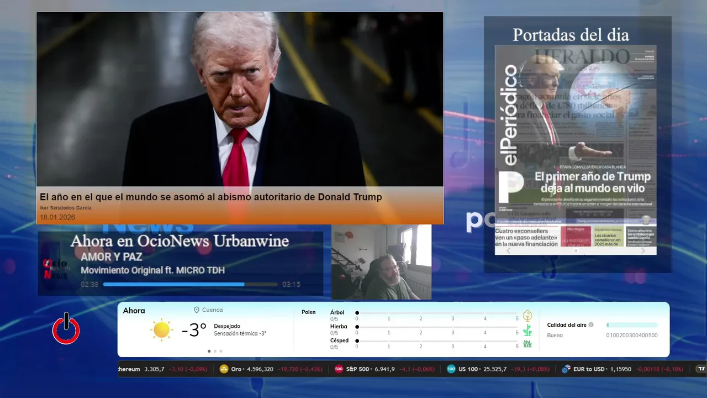
Task: Click the Césped pollen label
Action: pyautogui.click(x=339, y=341)
